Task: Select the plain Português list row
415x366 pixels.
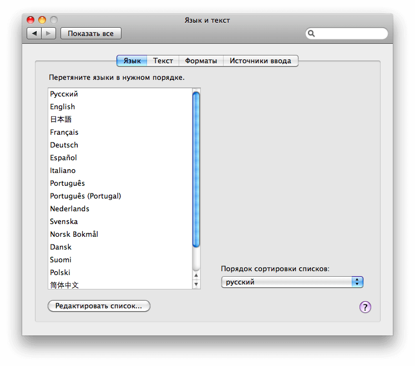Action: tap(120, 183)
